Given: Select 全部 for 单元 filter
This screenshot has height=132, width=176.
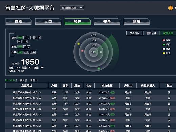Looking at the screenshot, I should [20, 47].
